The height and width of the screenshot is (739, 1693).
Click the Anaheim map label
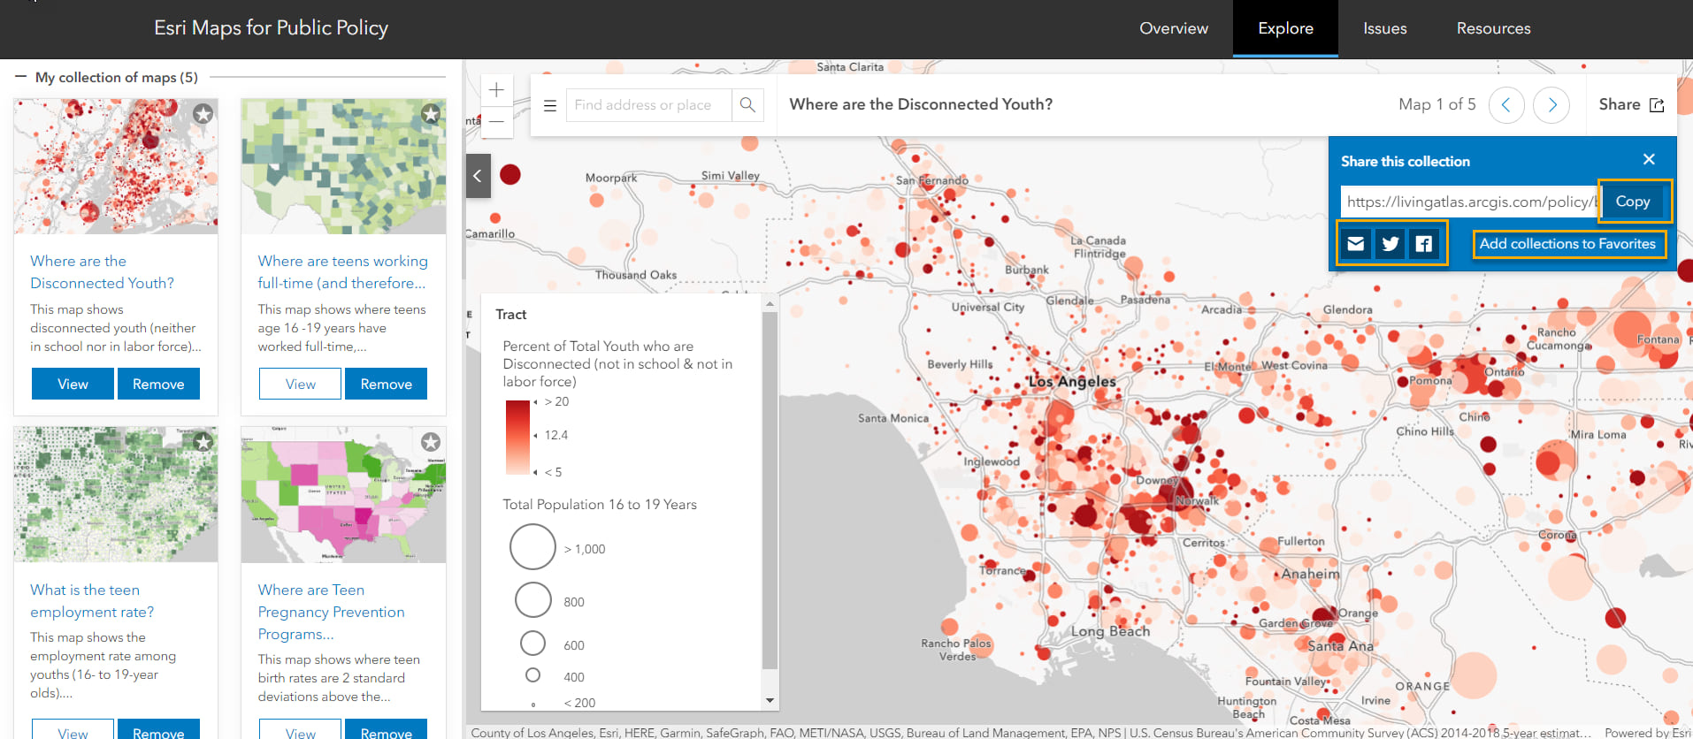click(x=1310, y=574)
